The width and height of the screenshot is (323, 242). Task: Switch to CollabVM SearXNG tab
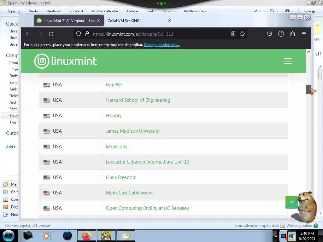[x=123, y=20]
